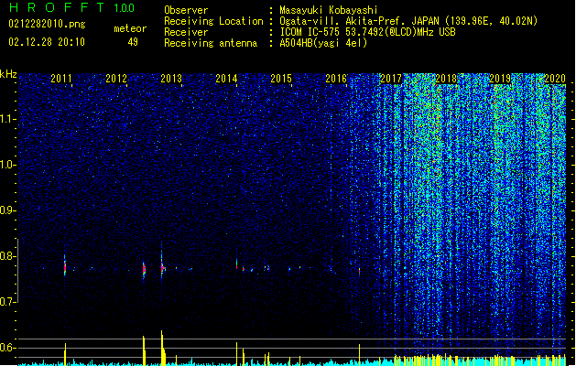Click the 1.1 kHz axis label

8,119
